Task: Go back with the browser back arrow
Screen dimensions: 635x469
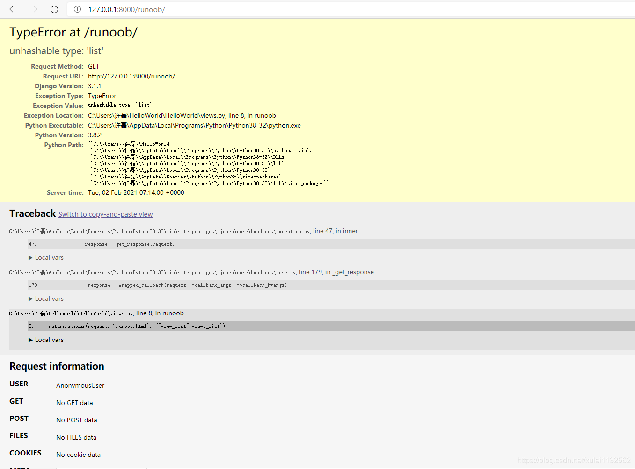Action: point(13,9)
